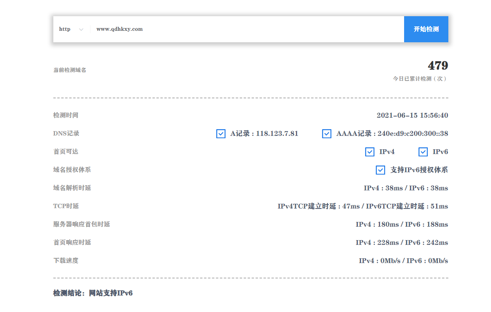
Task: Toggle the A记录 checkbox
Action: coord(221,134)
